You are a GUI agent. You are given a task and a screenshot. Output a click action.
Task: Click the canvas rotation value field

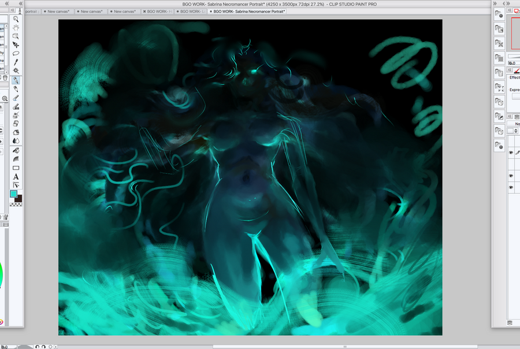tap(8, 347)
